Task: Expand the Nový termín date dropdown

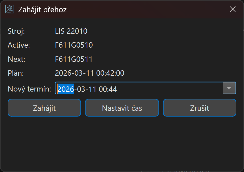Action: (x=230, y=88)
